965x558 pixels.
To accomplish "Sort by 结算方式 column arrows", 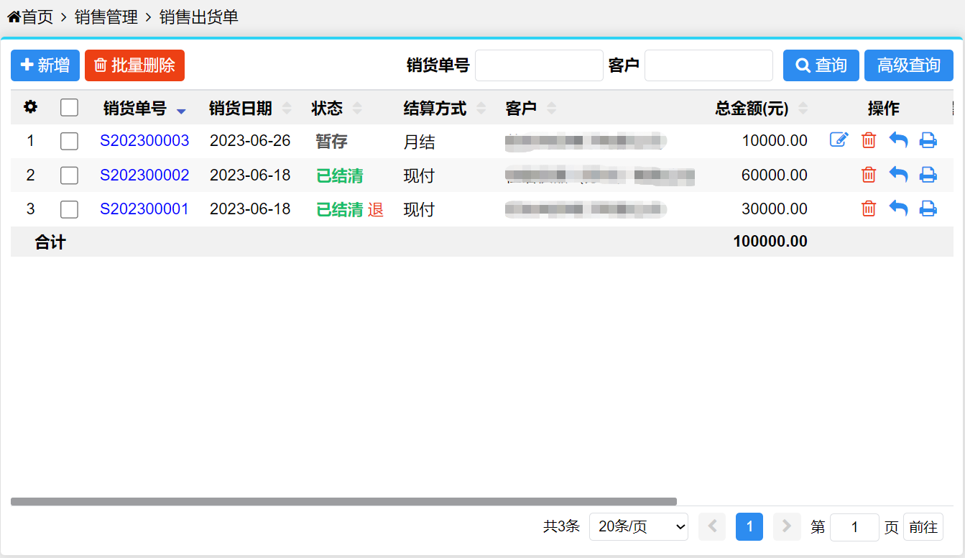I will coord(481,109).
